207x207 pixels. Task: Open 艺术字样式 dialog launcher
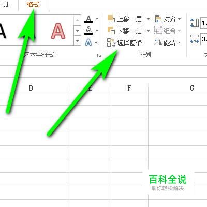click(99, 55)
